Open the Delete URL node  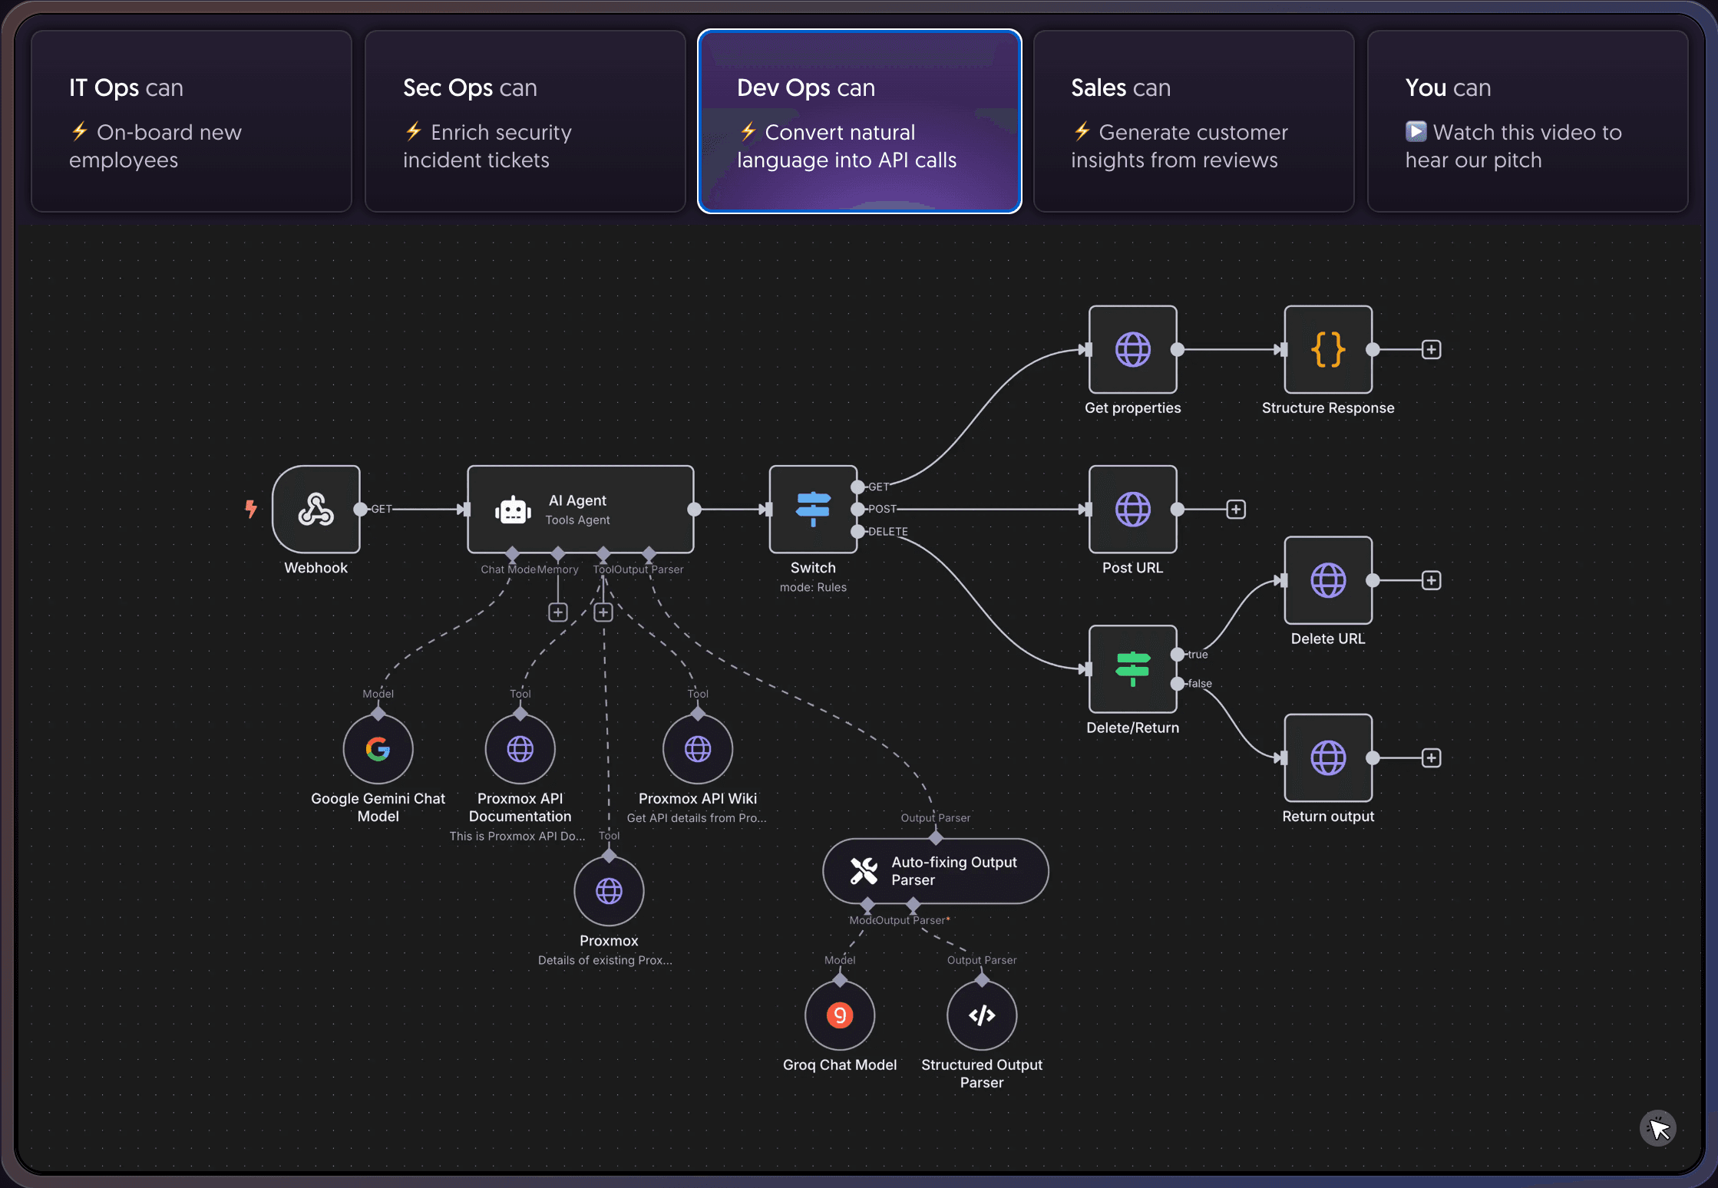(x=1328, y=580)
